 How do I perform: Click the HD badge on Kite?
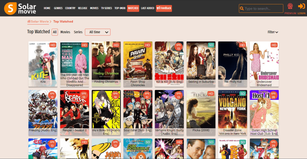(53, 45)
